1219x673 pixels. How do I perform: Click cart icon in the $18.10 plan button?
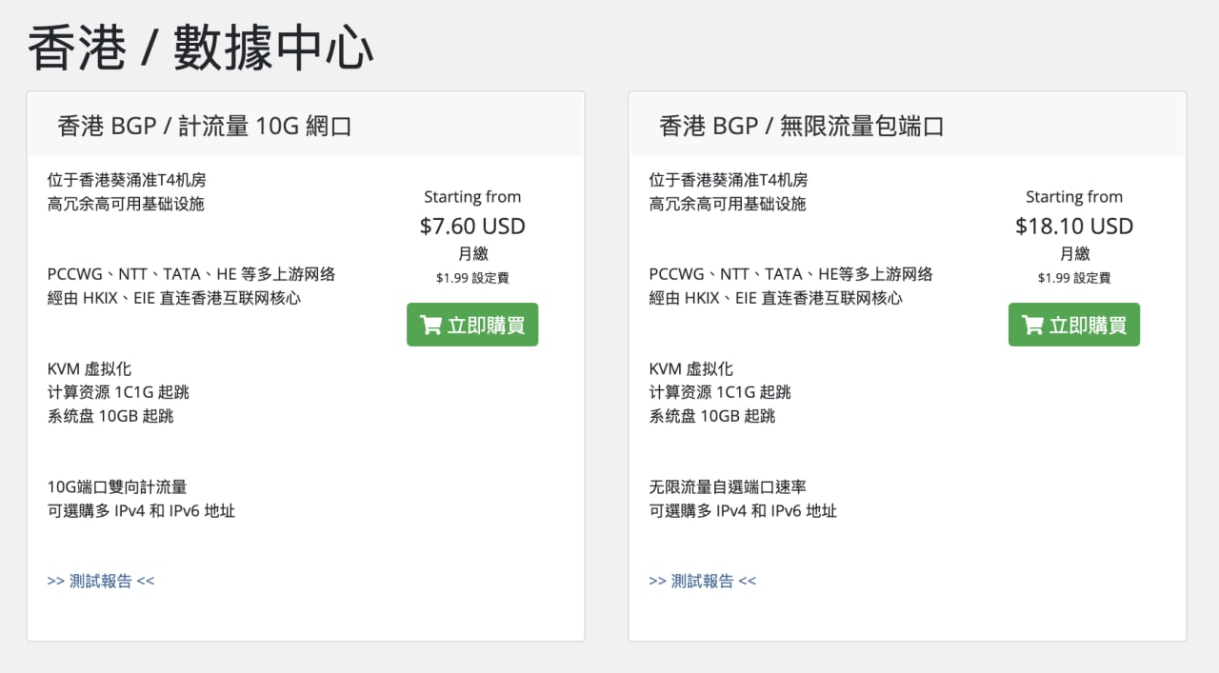1032,326
